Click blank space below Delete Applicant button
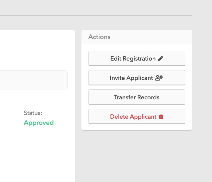 pyautogui.click(x=137, y=127)
